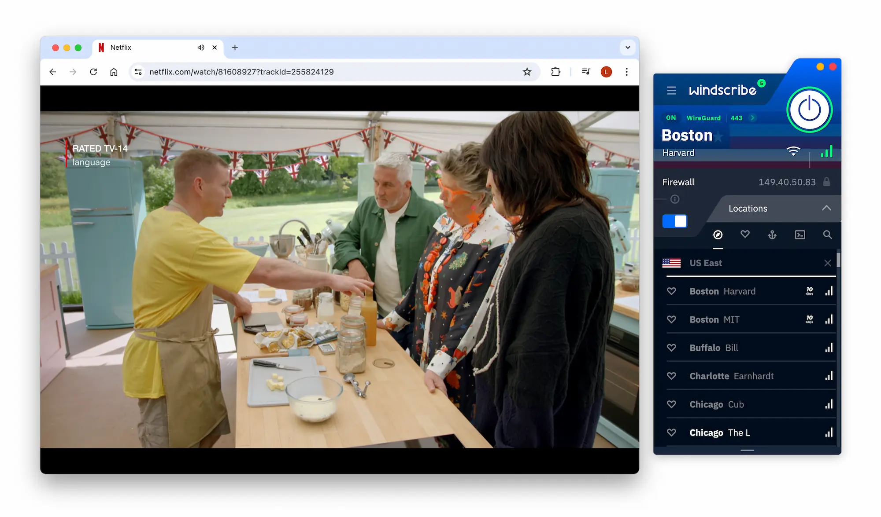Reload the Netflix page

[x=93, y=72]
